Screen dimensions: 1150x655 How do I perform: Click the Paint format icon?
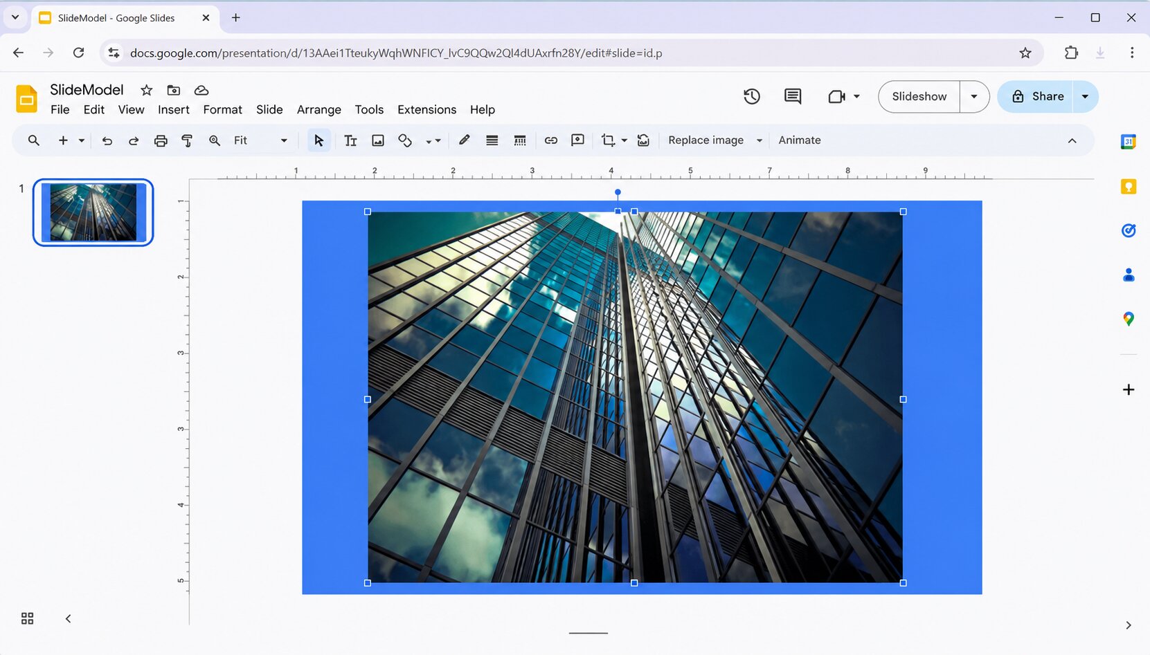[x=187, y=140]
